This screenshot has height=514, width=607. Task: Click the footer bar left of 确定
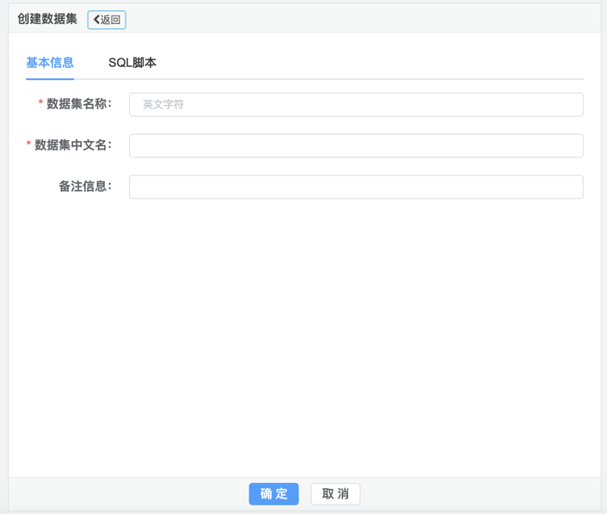pyautogui.click(x=129, y=494)
